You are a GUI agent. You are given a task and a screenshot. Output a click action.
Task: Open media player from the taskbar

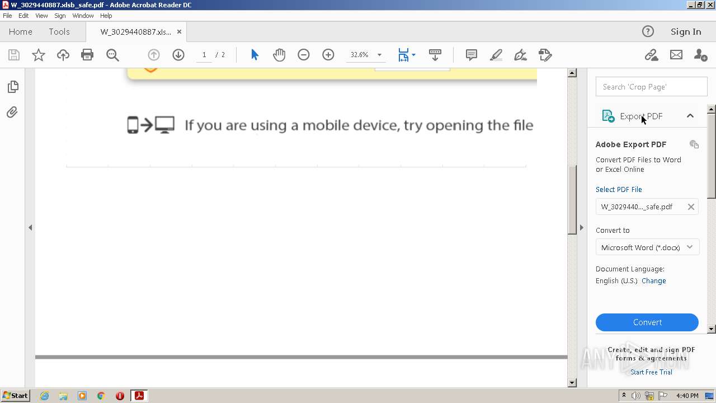point(82,396)
